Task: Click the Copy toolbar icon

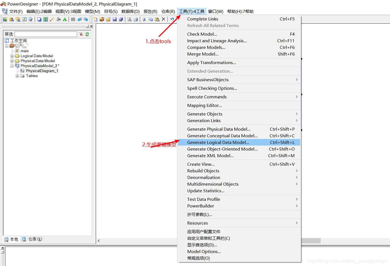Action: (151, 19)
